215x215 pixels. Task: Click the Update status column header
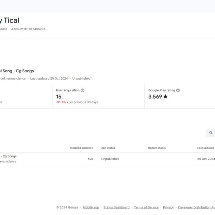click(157, 148)
